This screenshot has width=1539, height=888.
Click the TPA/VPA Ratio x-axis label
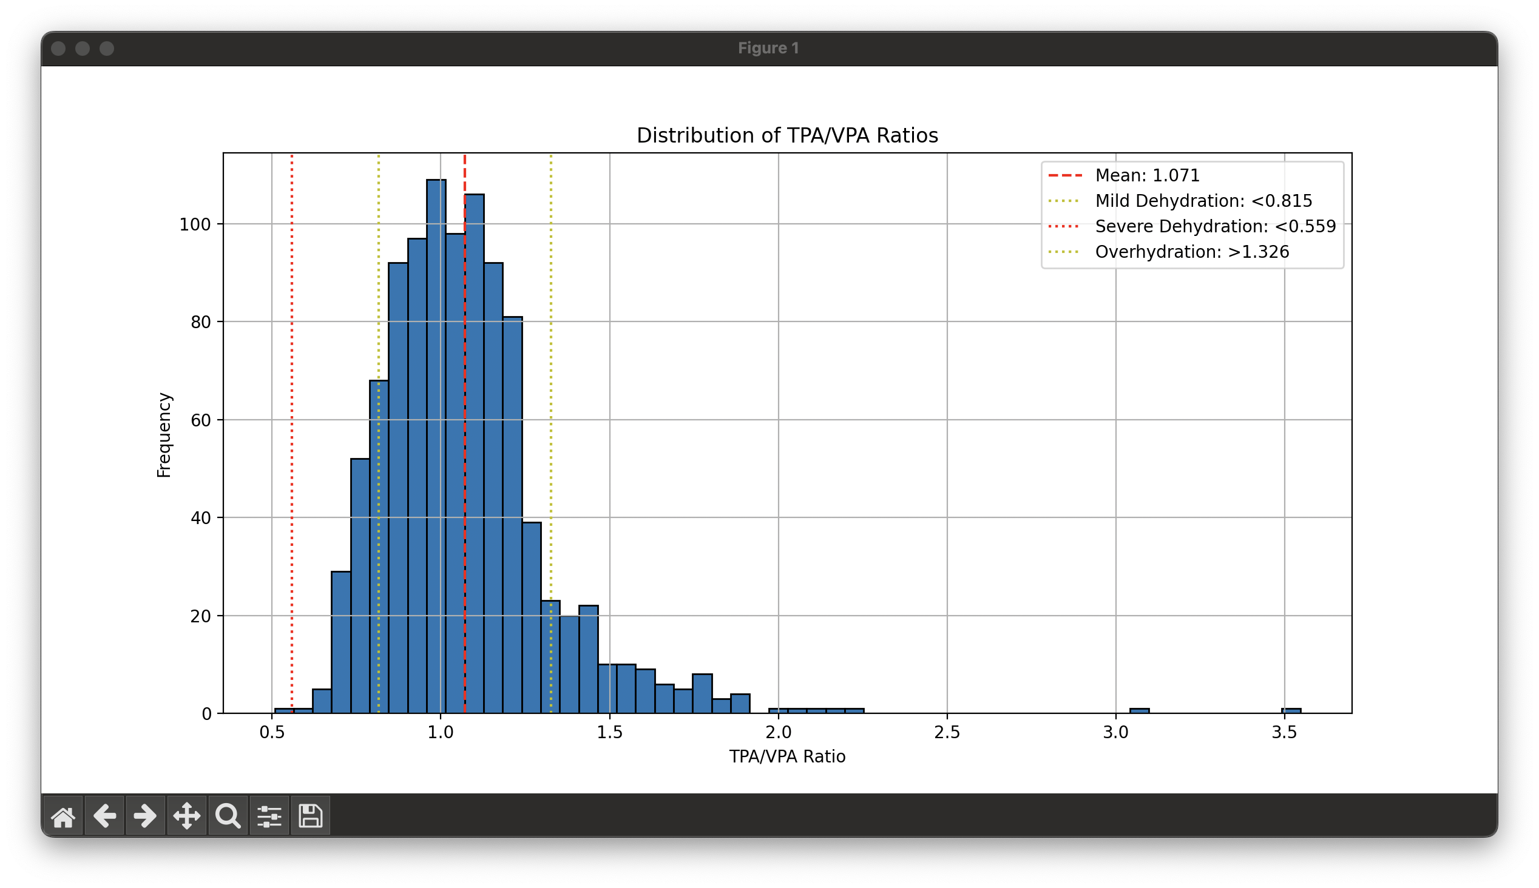tap(787, 757)
